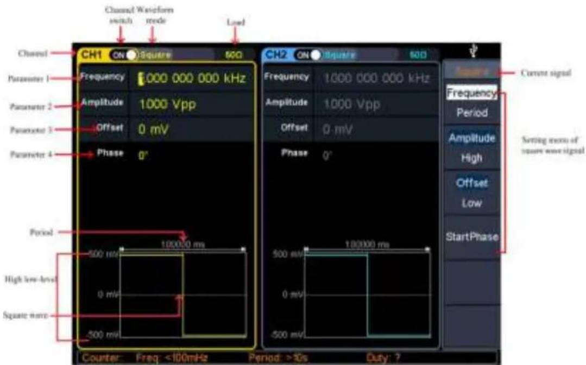Image resolution: width=586 pixels, height=365 pixels.
Task: Click CH2 500 mV axis label
Action: 288,254
